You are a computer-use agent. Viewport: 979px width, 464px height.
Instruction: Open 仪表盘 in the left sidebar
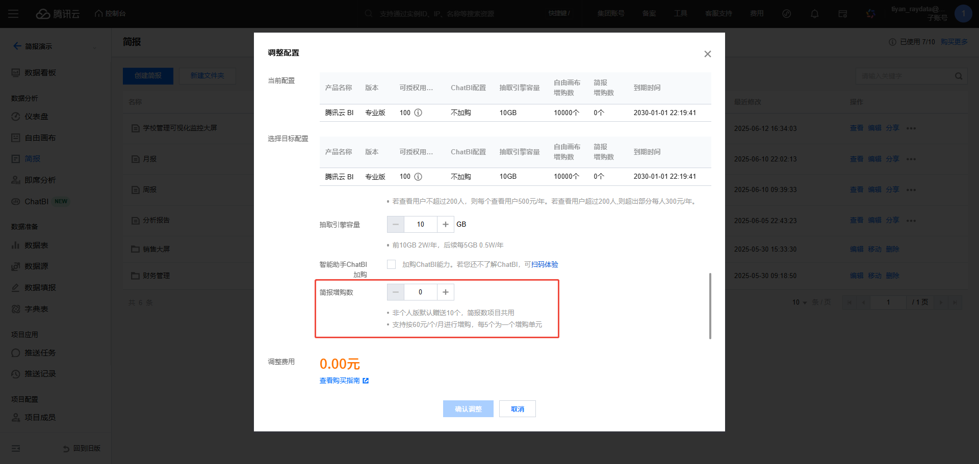tap(36, 117)
